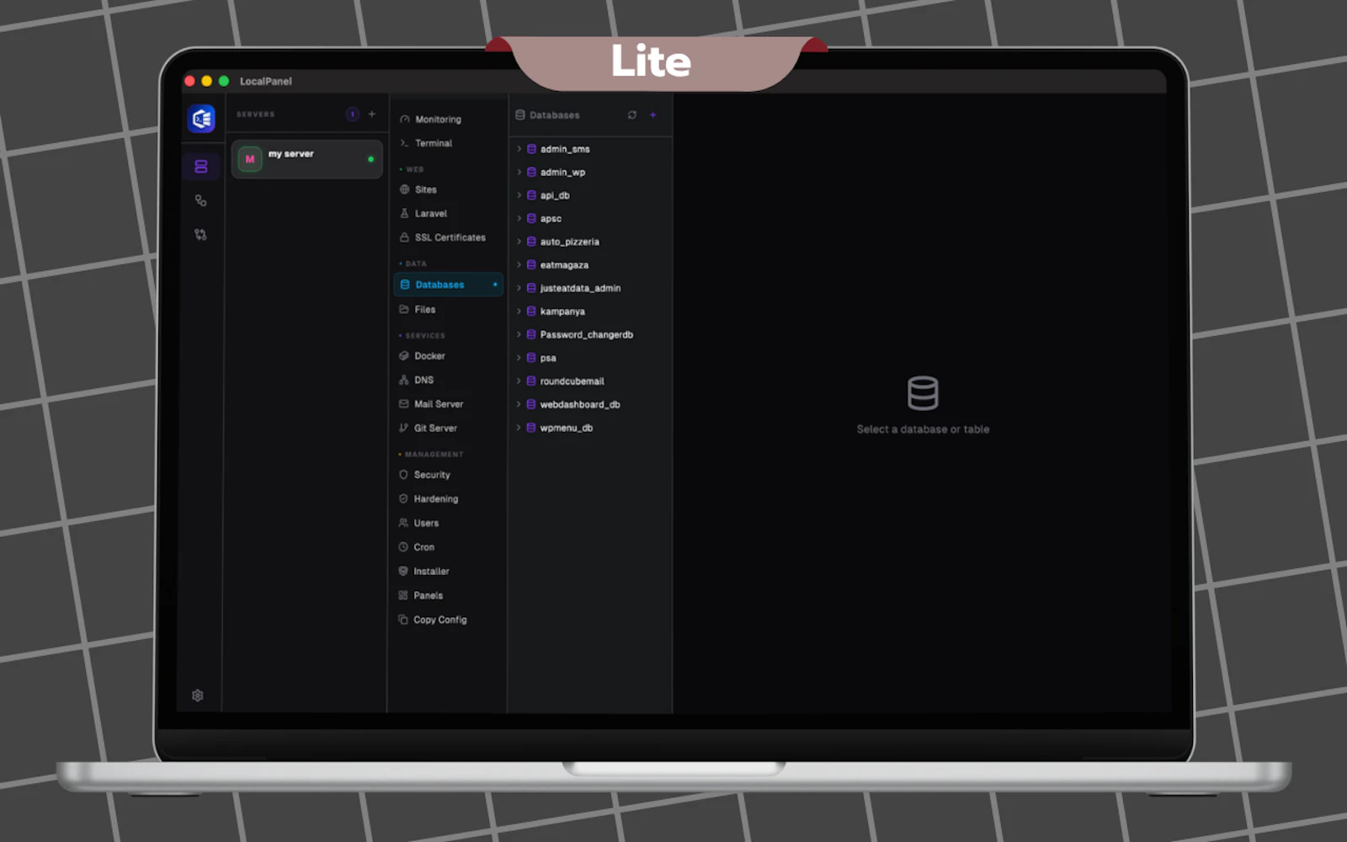Expand the api_db database chevron

pyautogui.click(x=519, y=195)
